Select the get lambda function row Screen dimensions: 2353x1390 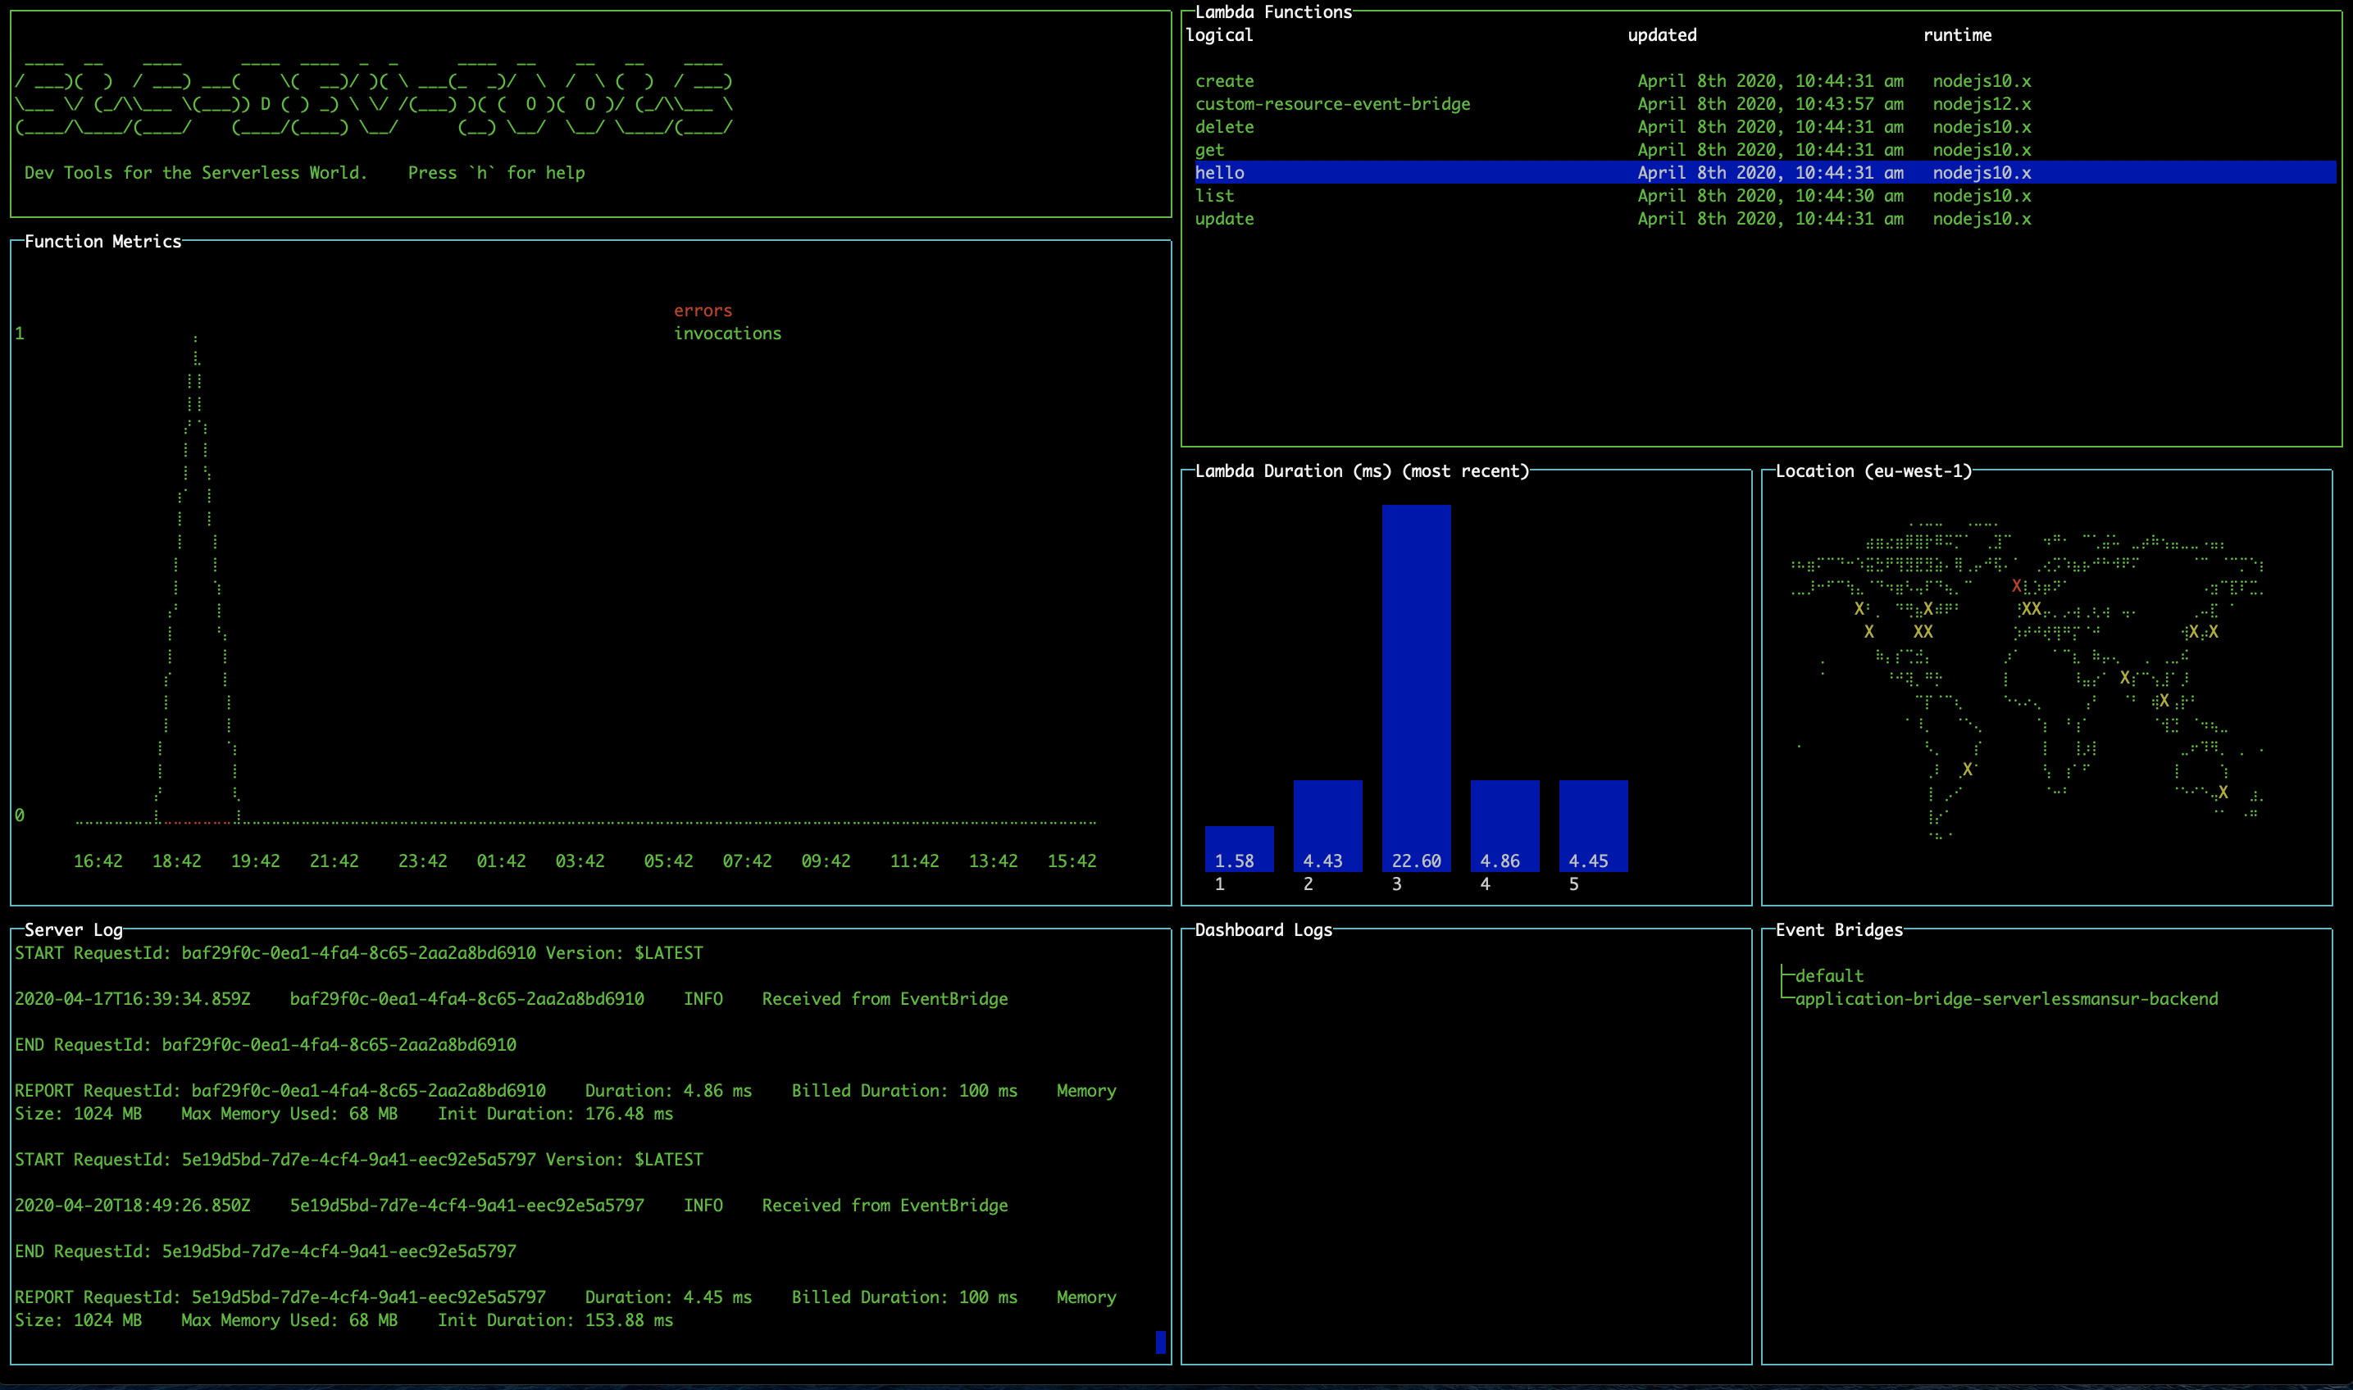pos(1209,150)
